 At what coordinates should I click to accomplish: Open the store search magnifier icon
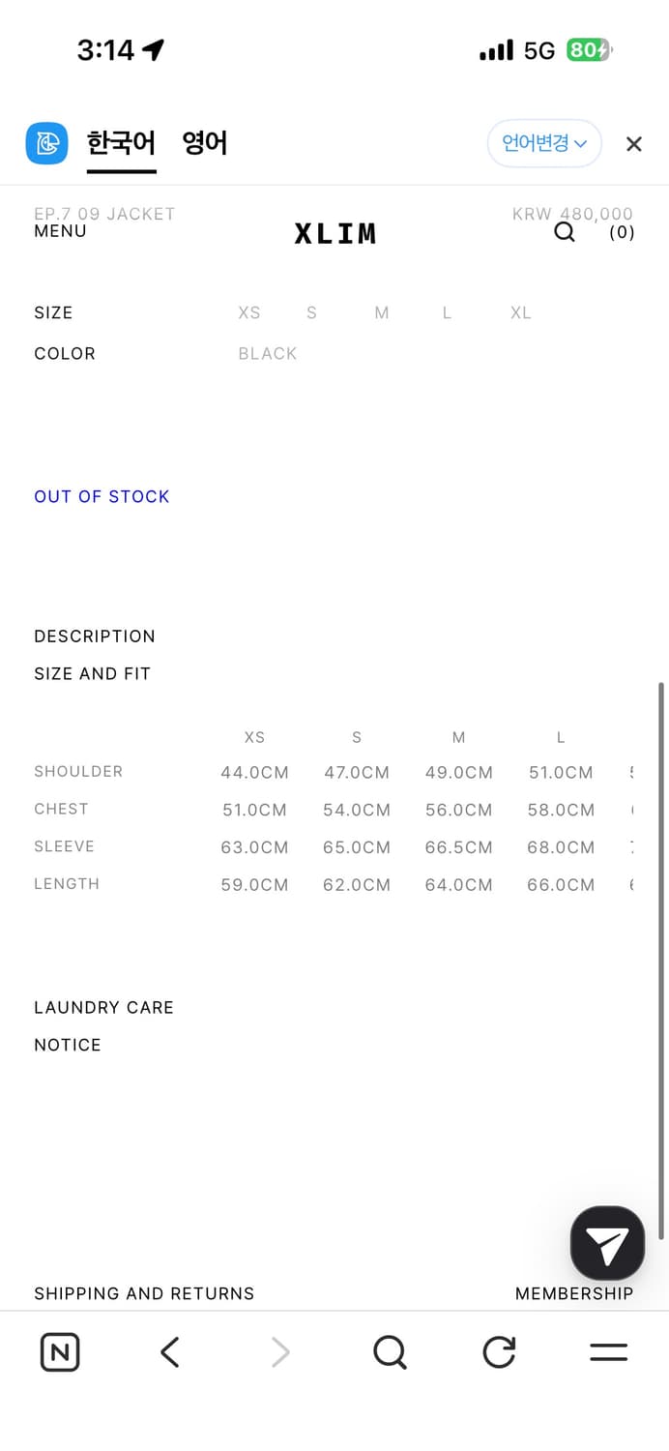pos(565,232)
